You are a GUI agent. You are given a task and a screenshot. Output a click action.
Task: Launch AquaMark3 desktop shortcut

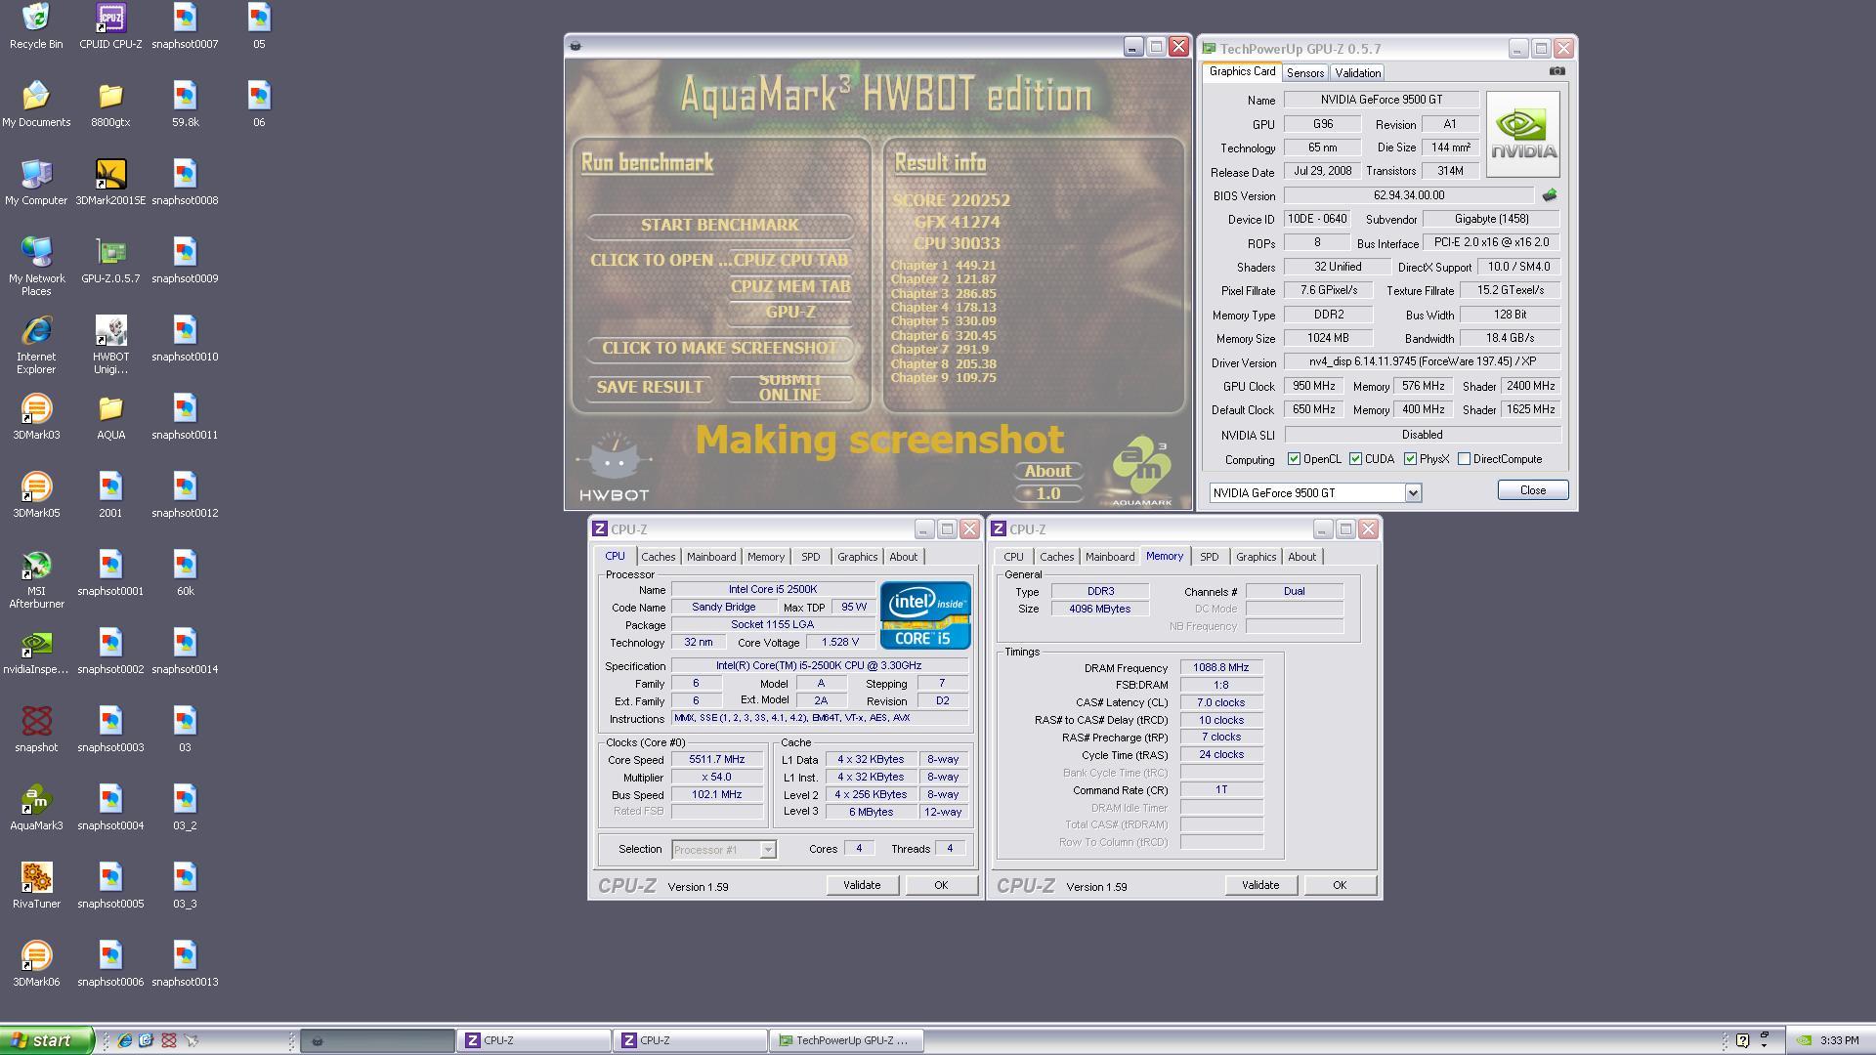[x=36, y=808]
